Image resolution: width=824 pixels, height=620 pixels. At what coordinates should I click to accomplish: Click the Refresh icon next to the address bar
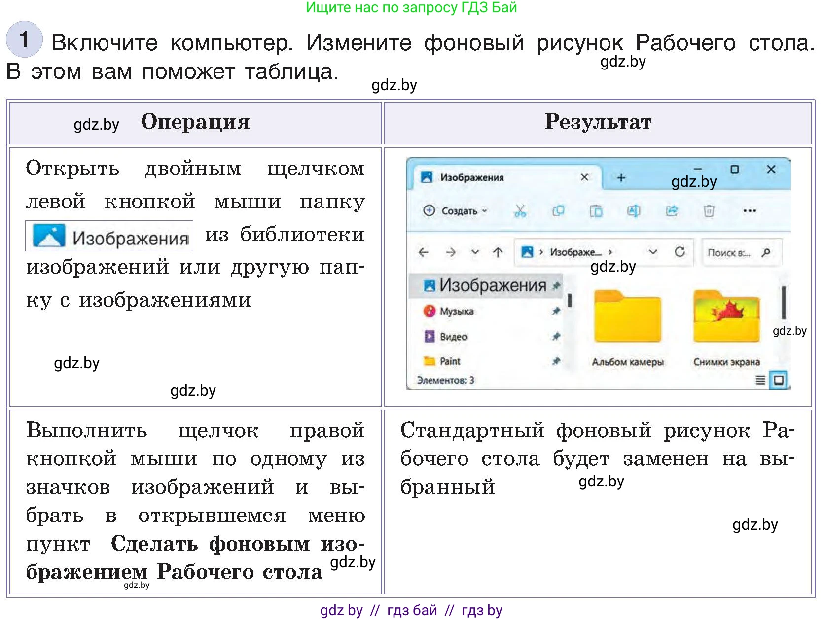coord(681,252)
